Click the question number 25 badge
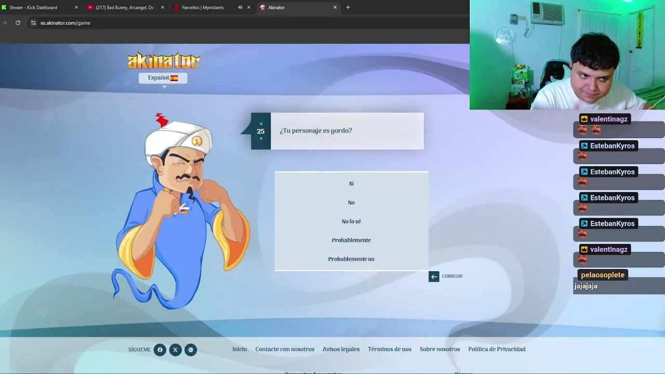 pos(261,131)
